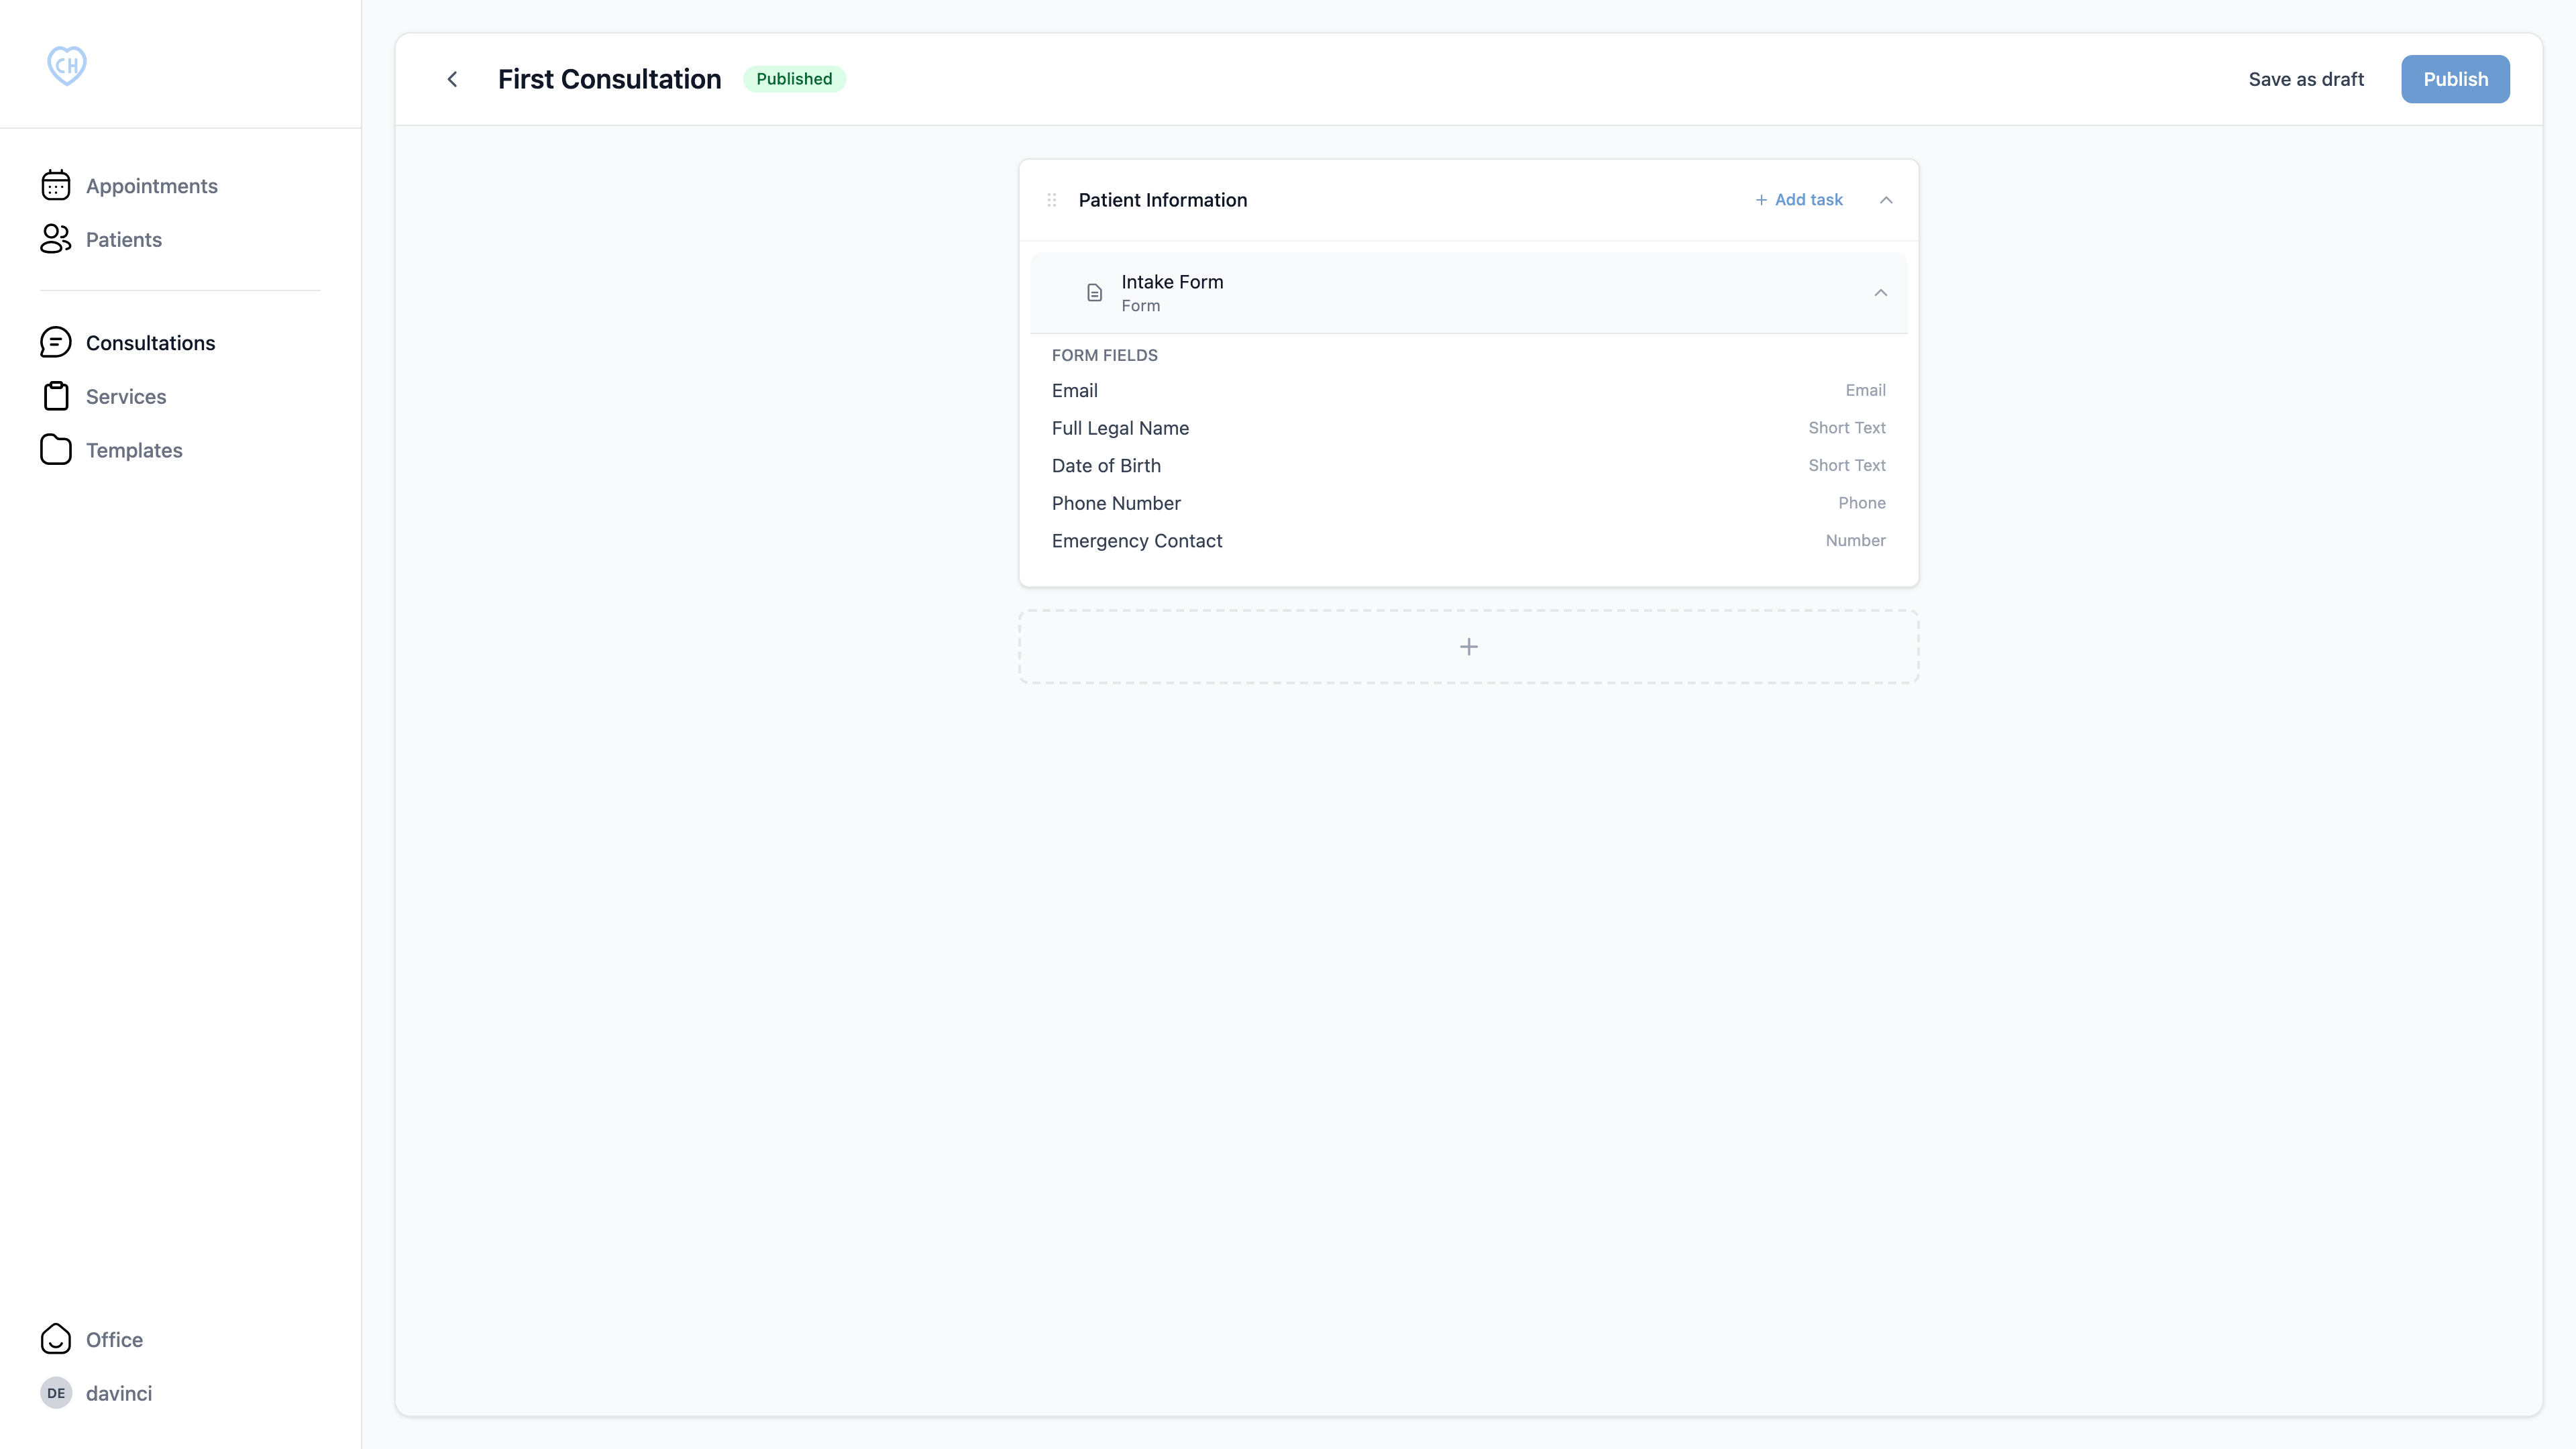Go to the Templates section
This screenshot has width=2576, height=1449.
[x=134, y=451]
